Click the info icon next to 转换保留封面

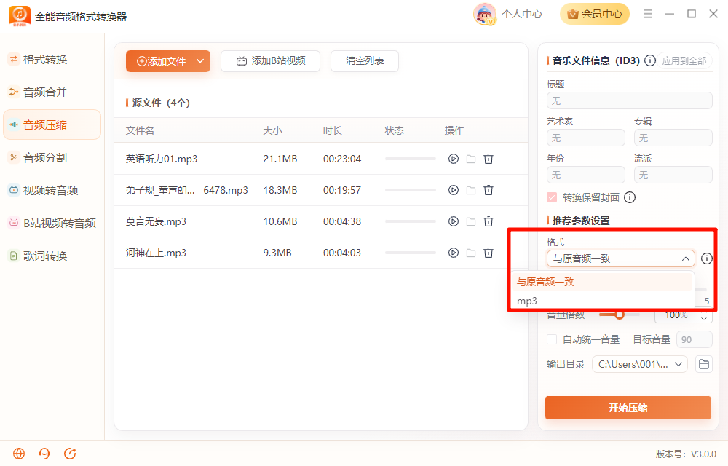pos(630,197)
